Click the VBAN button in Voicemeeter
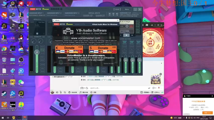Image resolution: width=214 pixels, height=120 pixels. coord(117,9)
